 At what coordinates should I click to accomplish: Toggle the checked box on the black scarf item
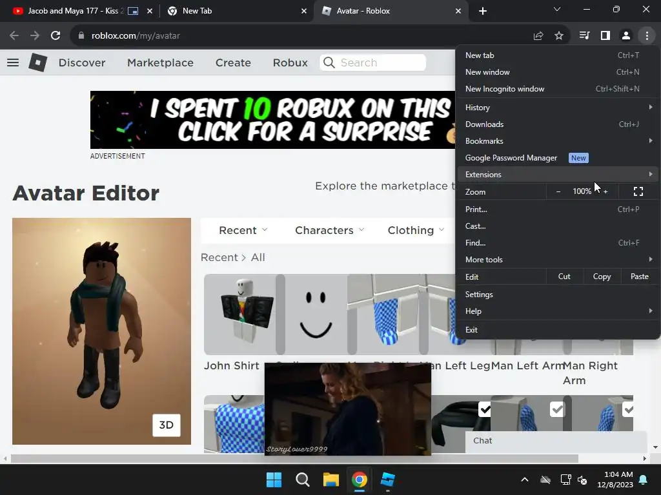[485, 409]
